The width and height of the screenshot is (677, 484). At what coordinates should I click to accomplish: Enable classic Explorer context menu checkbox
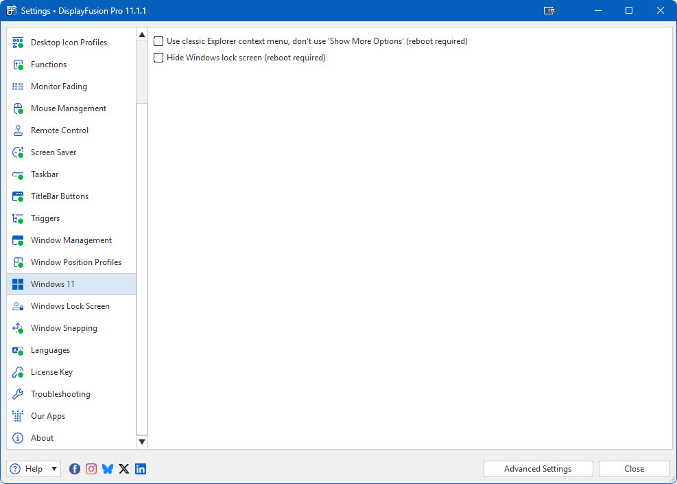[x=158, y=41]
